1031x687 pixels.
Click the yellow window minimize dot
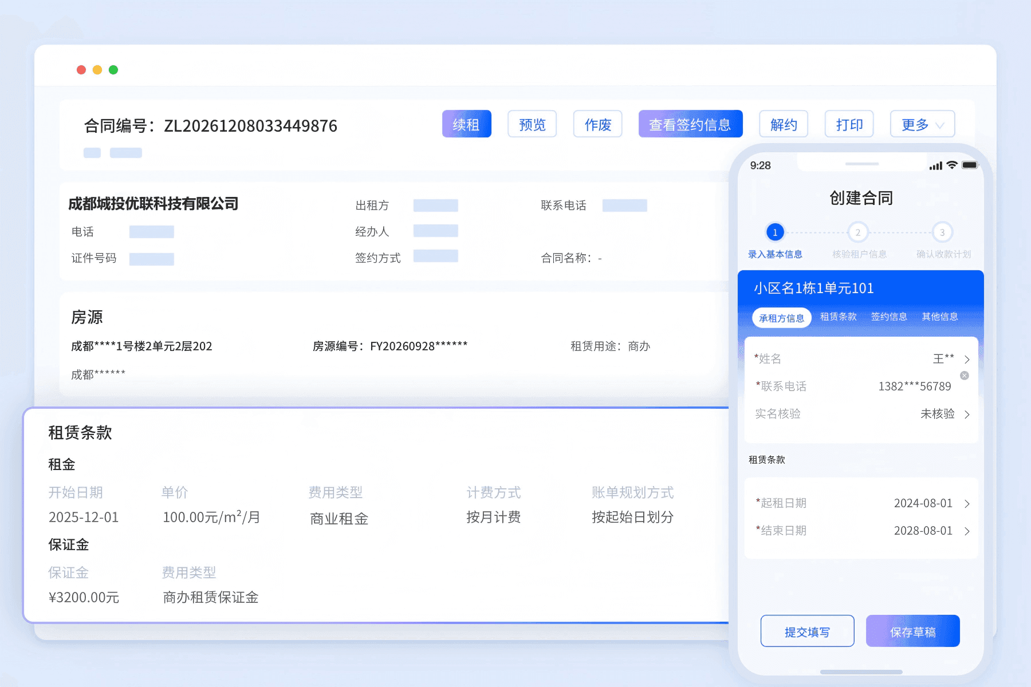97,70
